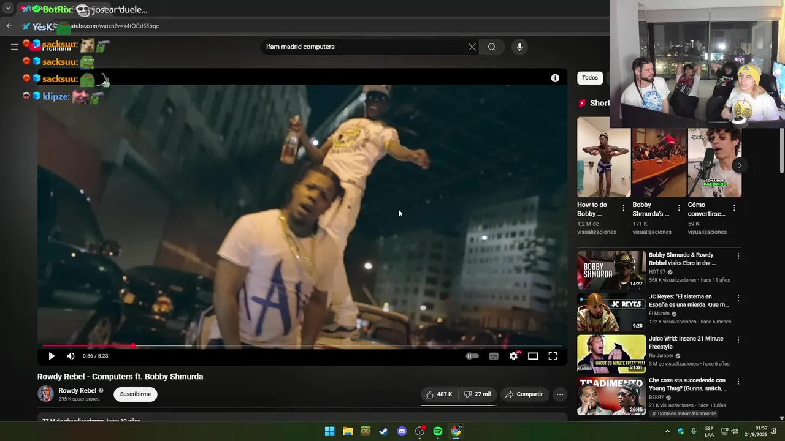Screen dimensions: 785x441
Task: Open options for the Ebro visit video
Action: 738,256
